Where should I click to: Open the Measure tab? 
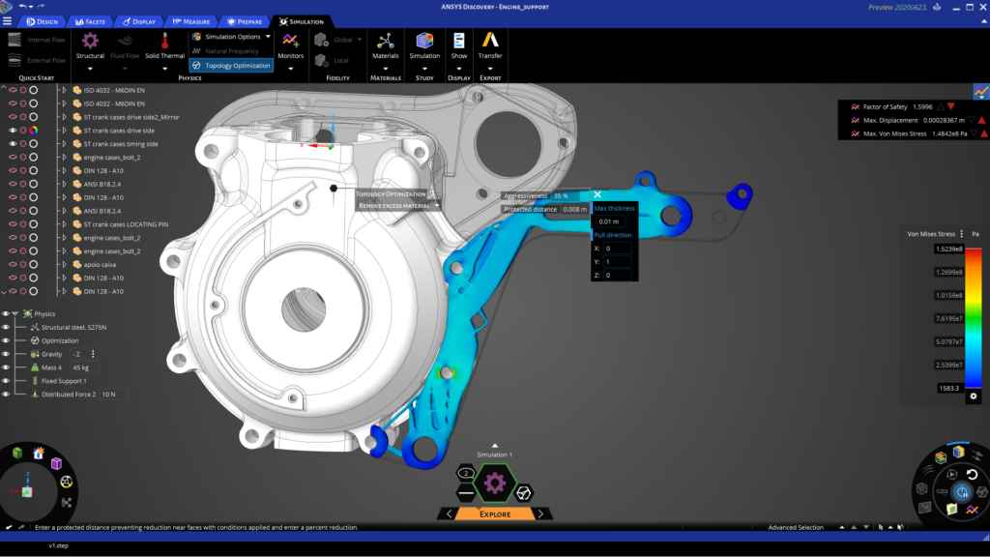coord(190,20)
